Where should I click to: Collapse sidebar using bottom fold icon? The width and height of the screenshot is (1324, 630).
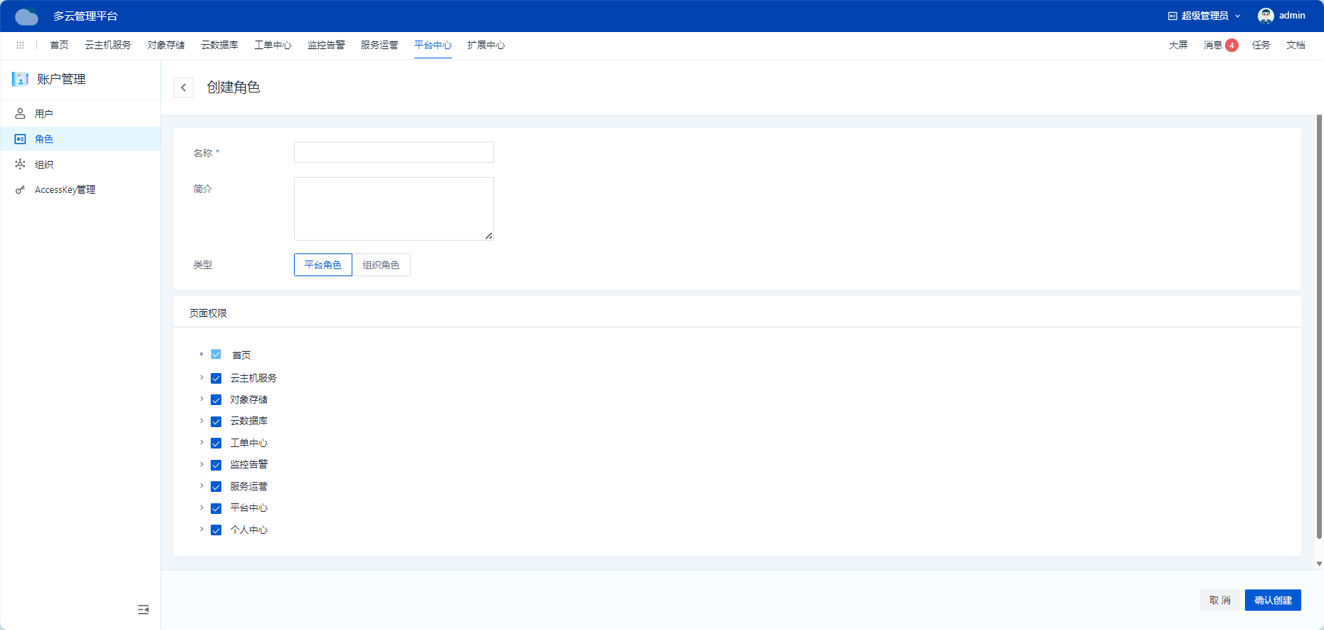click(x=143, y=609)
